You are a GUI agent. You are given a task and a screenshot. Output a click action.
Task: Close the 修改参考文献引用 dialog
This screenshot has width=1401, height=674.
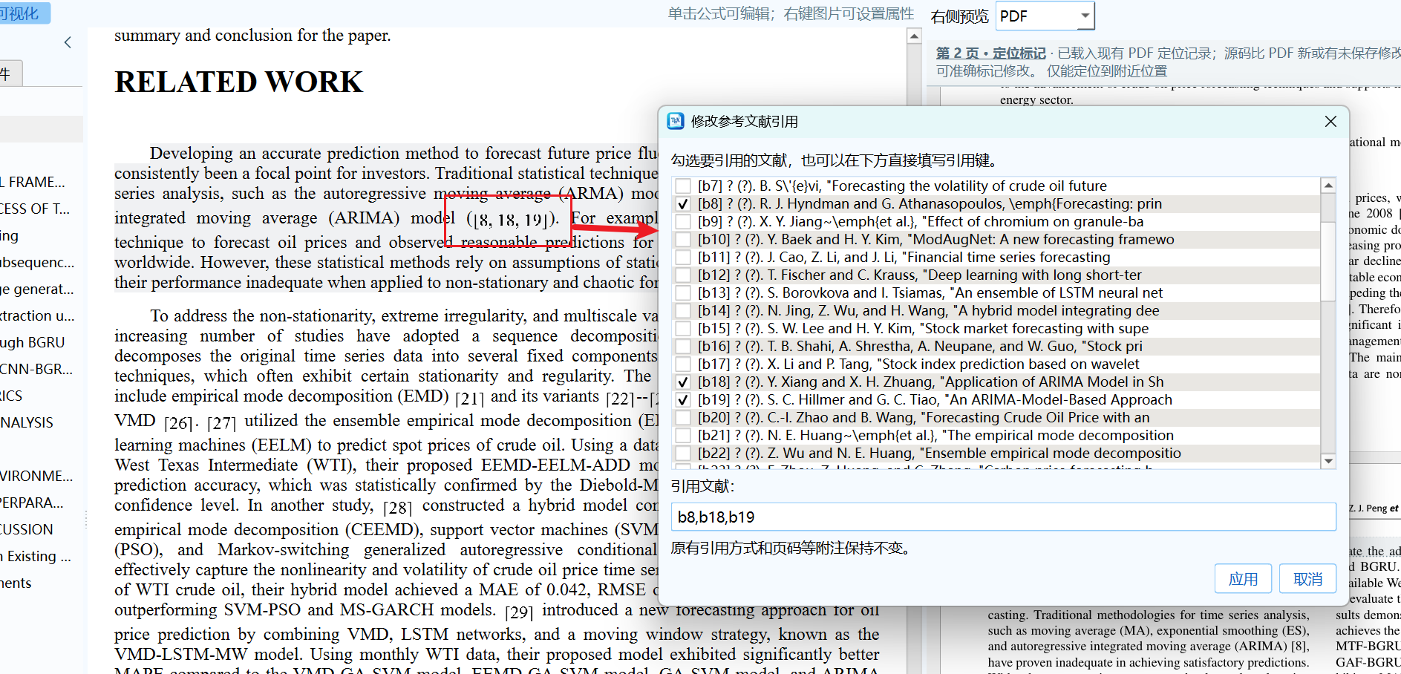coord(1330,121)
